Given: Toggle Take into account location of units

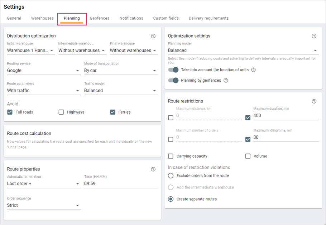Looking at the screenshot, I should pos(173,70).
